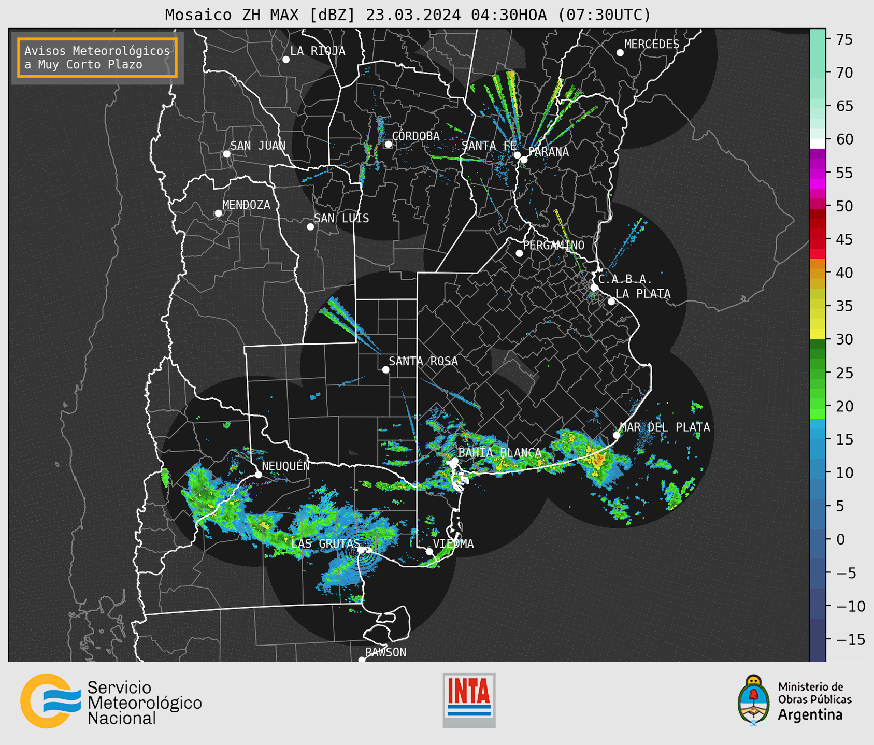Click the SAN LUIS city marker

click(310, 227)
